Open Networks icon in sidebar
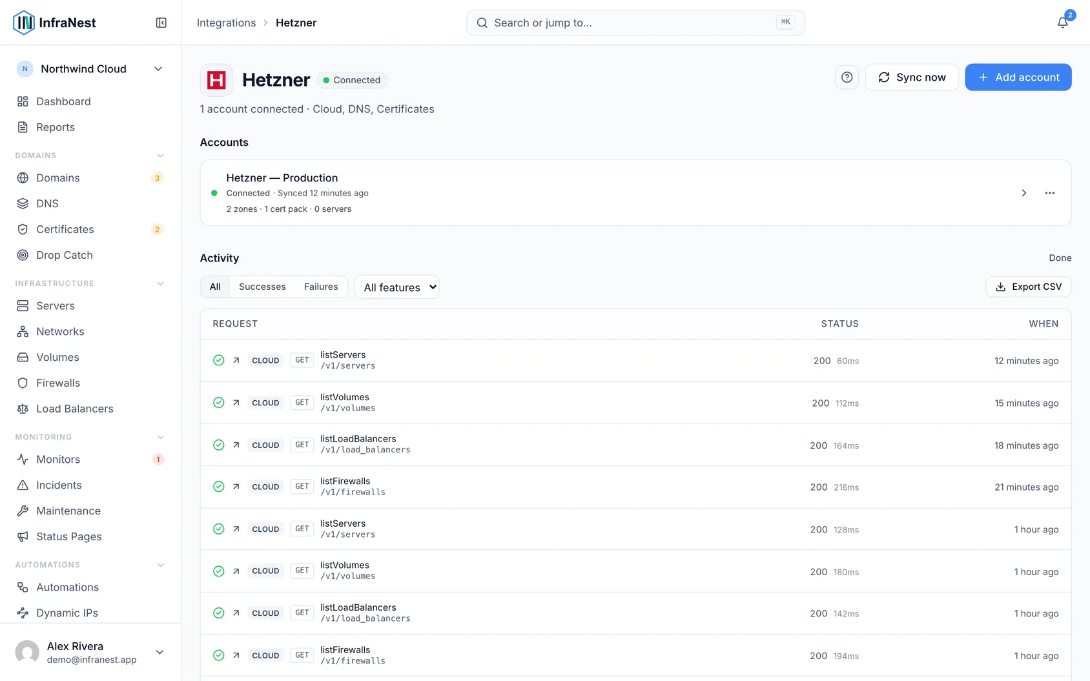 [23, 331]
